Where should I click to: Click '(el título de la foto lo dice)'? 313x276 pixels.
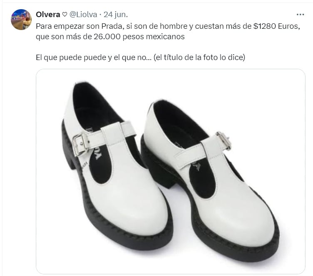[x=199, y=58]
